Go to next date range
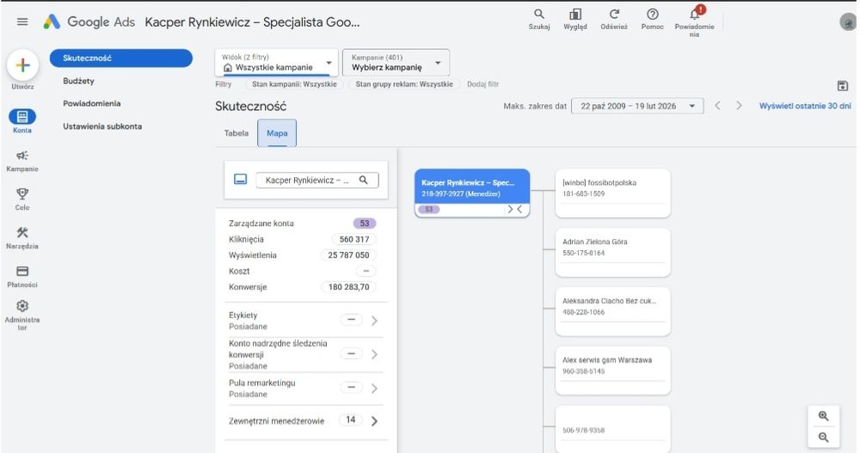This screenshot has height=453, width=860. pyautogui.click(x=739, y=106)
